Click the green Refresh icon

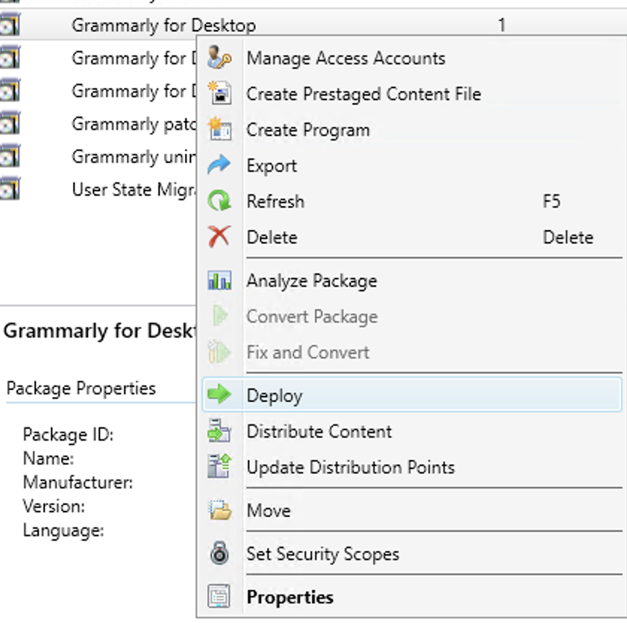[219, 202]
